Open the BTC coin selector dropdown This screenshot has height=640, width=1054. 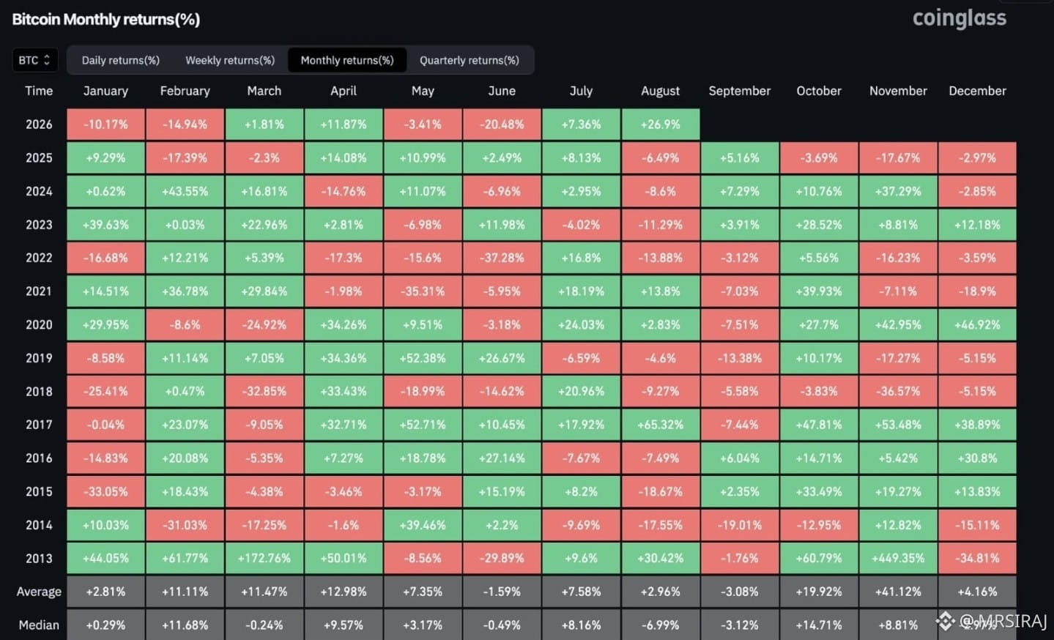pos(35,60)
